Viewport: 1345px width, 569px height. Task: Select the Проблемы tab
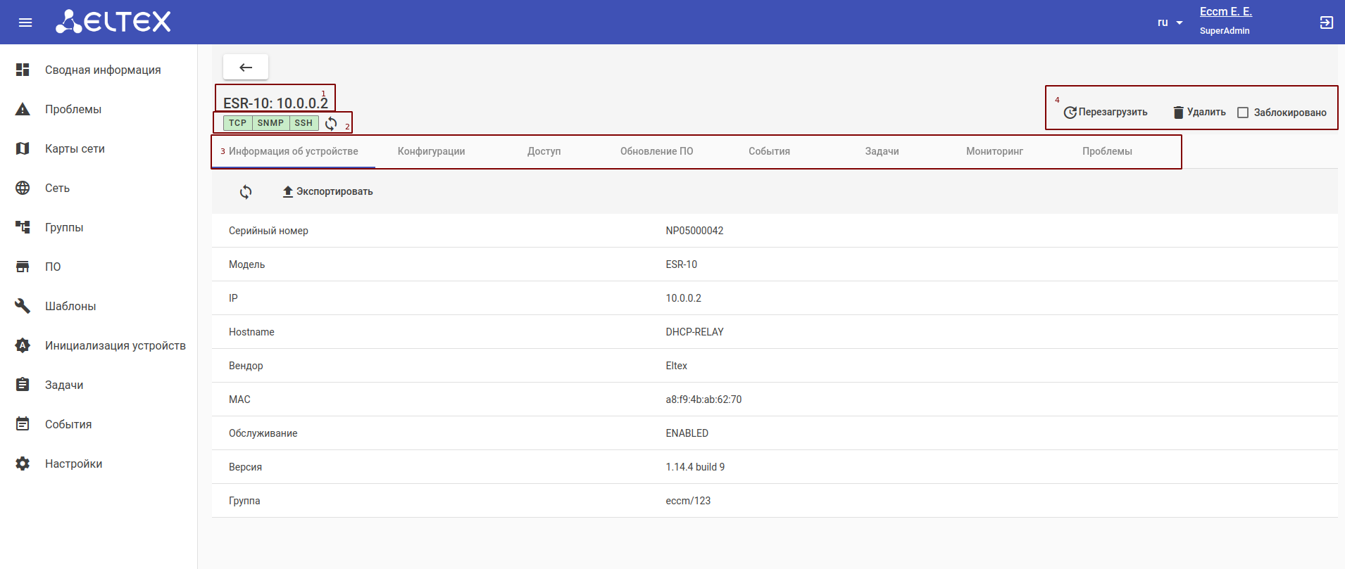tap(1108, 151)
